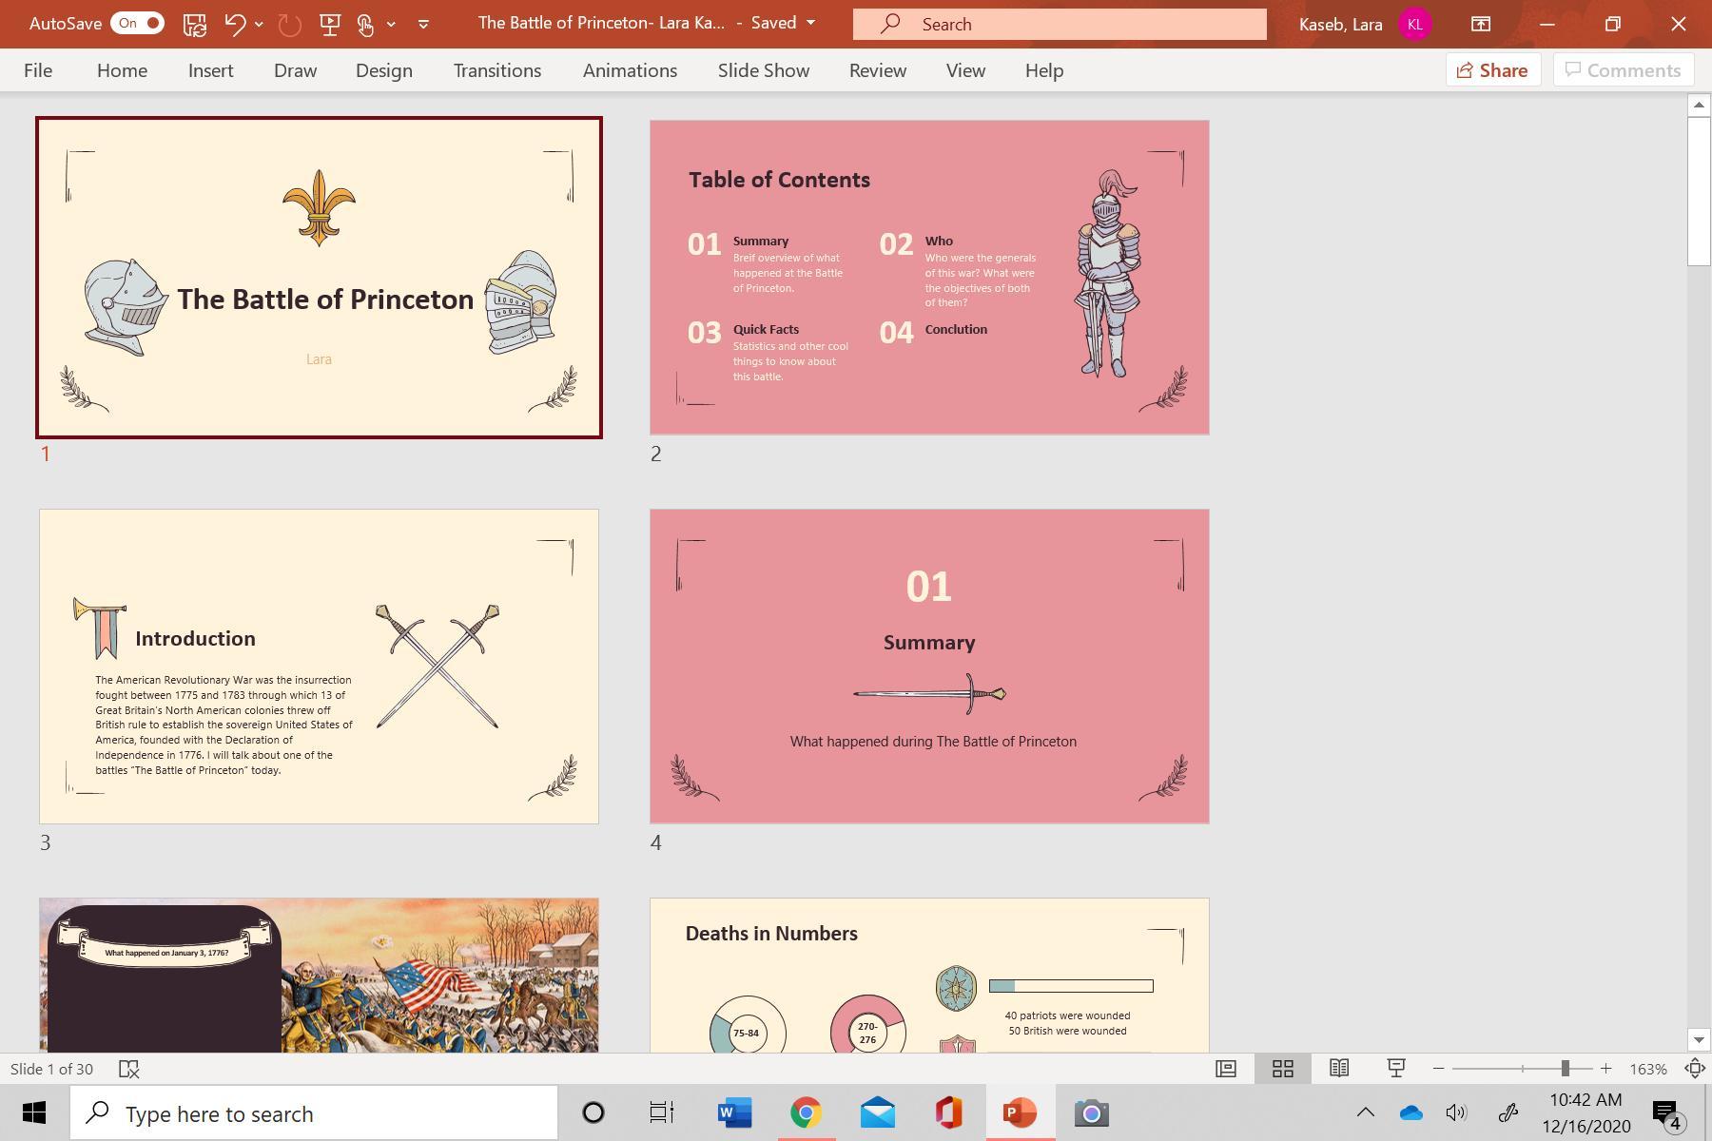Viewport: 1712px width, 1141px height.
Task: Open accessibility checker icon in status bar
Action: pos(129,1069)
